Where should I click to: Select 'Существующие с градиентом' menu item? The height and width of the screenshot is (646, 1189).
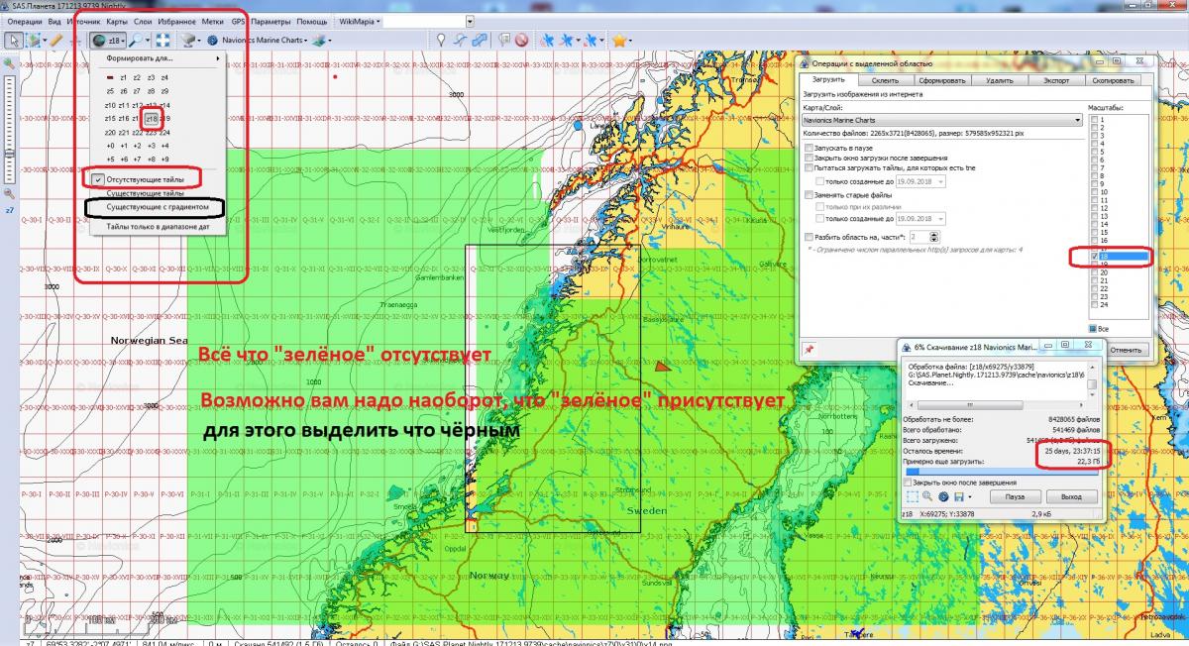pyautogui.click(x=158, y=207)
